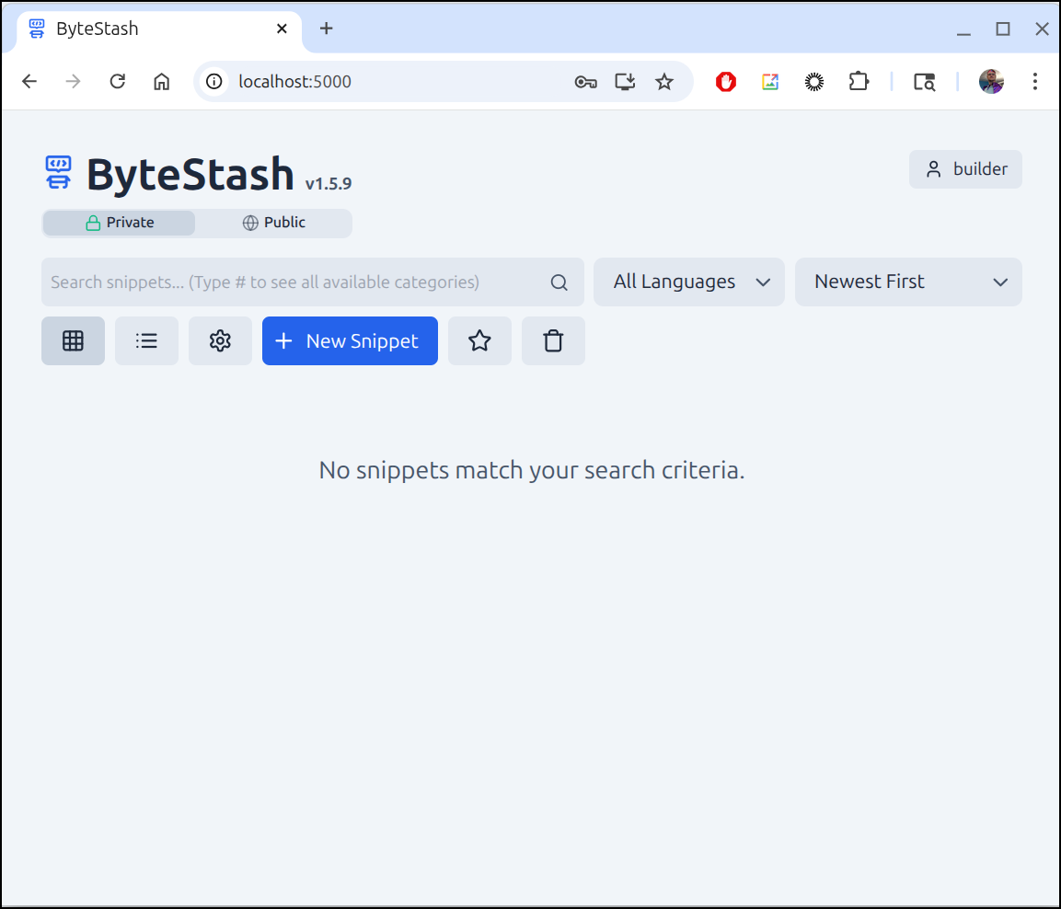The image size is (1061, 909).
Task: Click the New Snippet button
Action: (350, 341)
